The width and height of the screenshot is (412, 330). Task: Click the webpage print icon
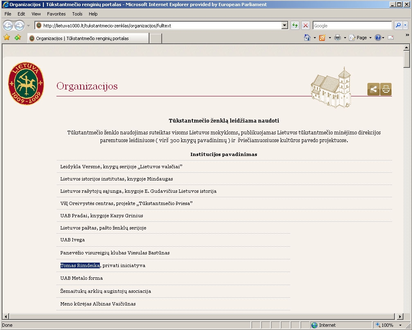pos(386,89)
